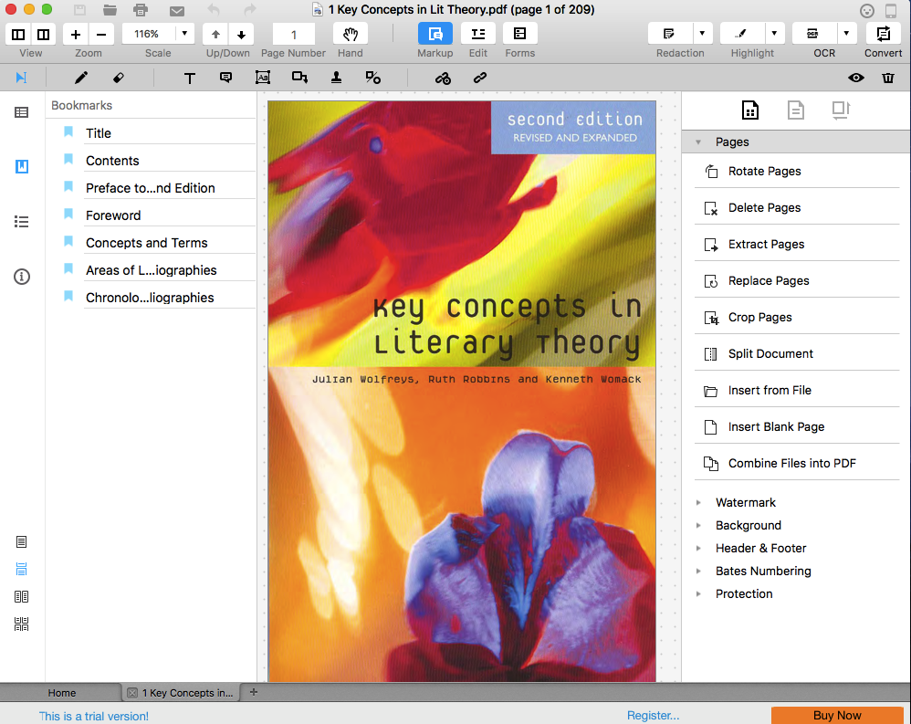Image resolution: width=911 pixels, height=724 pixels.
Task: Open the Highlight dropdown arrow
Action: (775, 34)
